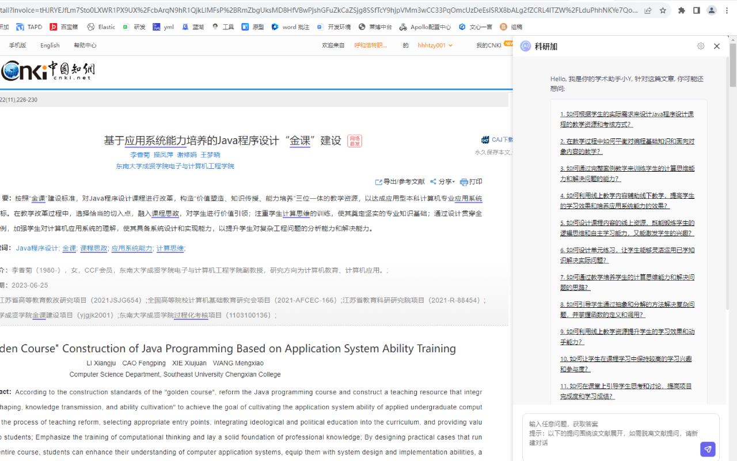Open author 操凤萍 profile link
Viewport: 737px width, 461px height.
[163, 155]
